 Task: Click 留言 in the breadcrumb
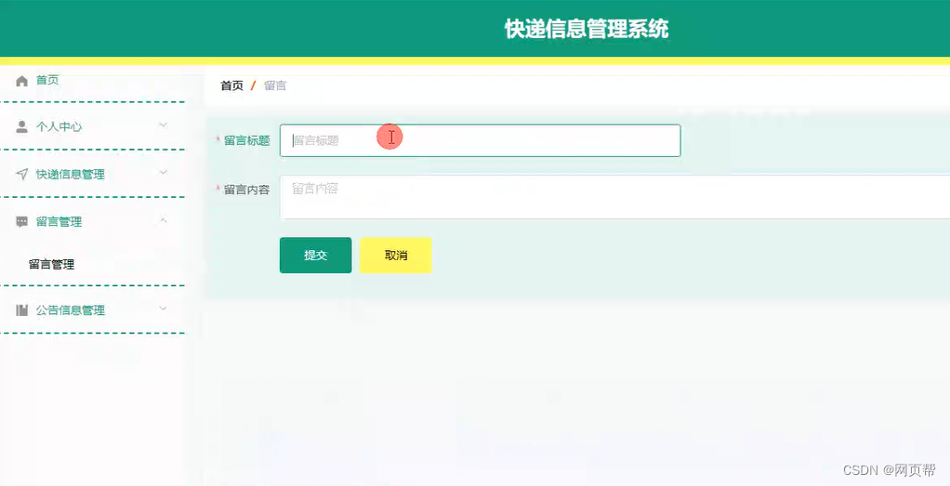[275, 86]
